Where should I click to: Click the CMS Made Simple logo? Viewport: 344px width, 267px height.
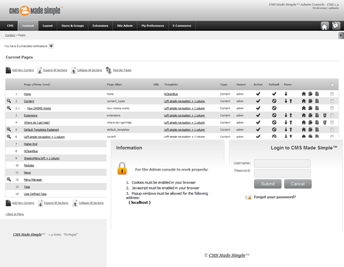[x=36, y=10]
